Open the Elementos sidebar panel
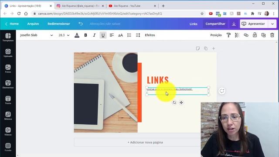279x157 pixels. (8, 84)
